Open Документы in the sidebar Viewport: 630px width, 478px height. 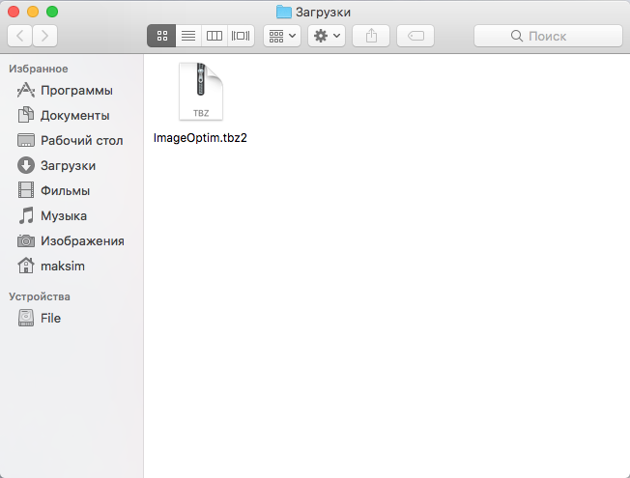click(72, 115)
